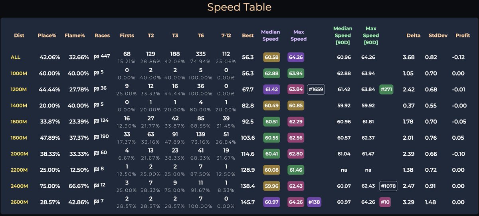Viewport: 479px width, 216px height.
Task: Click the 62.29 max speed swatch
Action: click(x=296, y=122)
